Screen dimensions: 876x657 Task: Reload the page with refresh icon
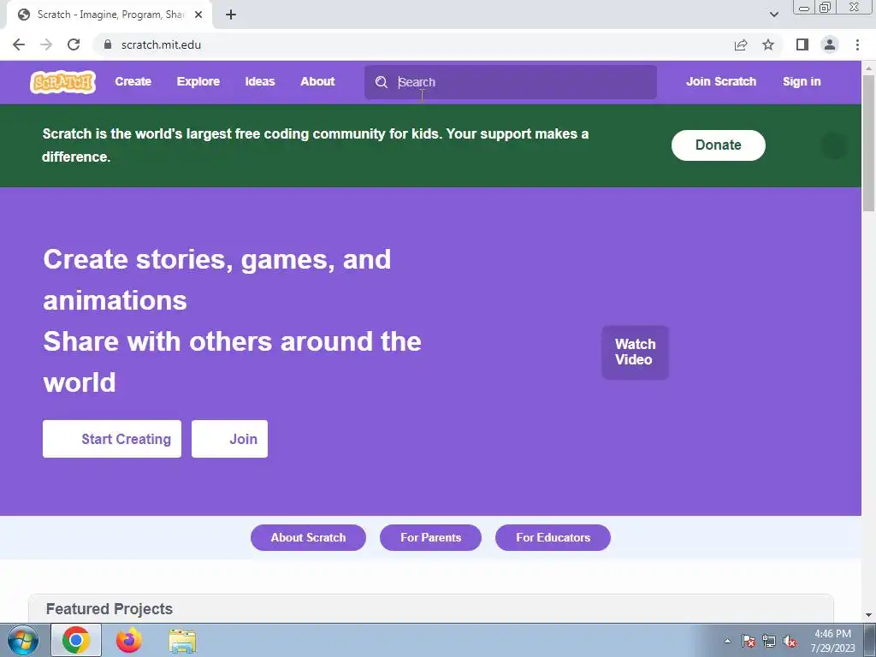tap(74, 44)
